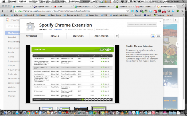
Task: Open VLC from the dock
Action: point(122,113)
